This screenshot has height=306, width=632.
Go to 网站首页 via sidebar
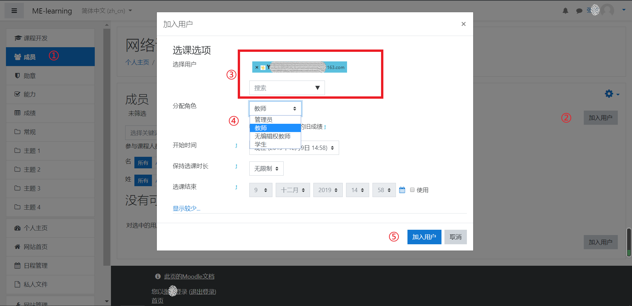[x=34, y=247]
